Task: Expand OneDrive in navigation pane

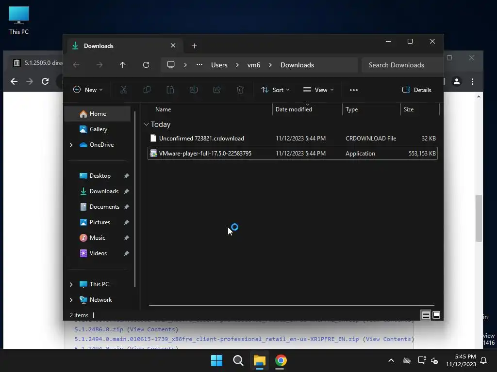Action: (x=71, y=145)
